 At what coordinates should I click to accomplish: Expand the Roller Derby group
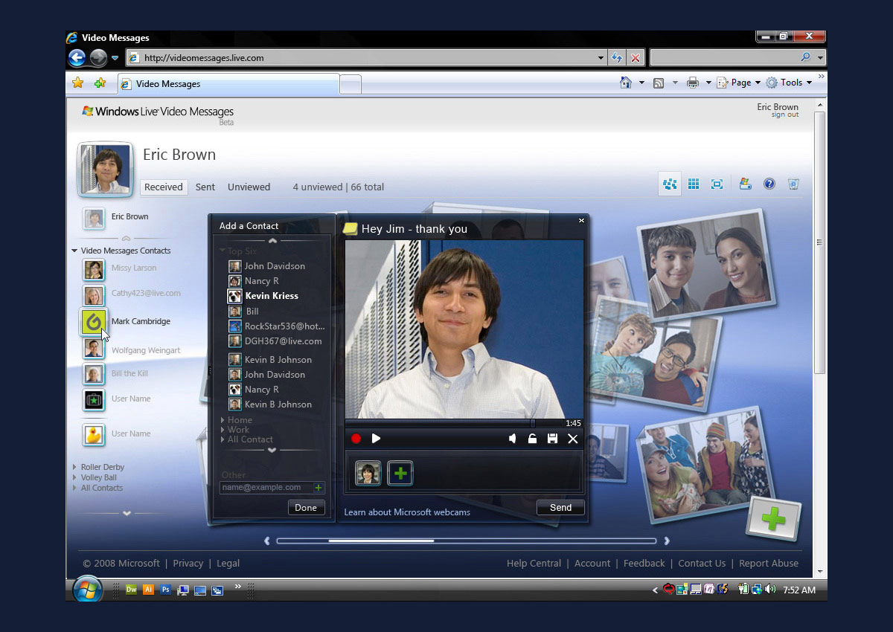[x=74, y=467]
